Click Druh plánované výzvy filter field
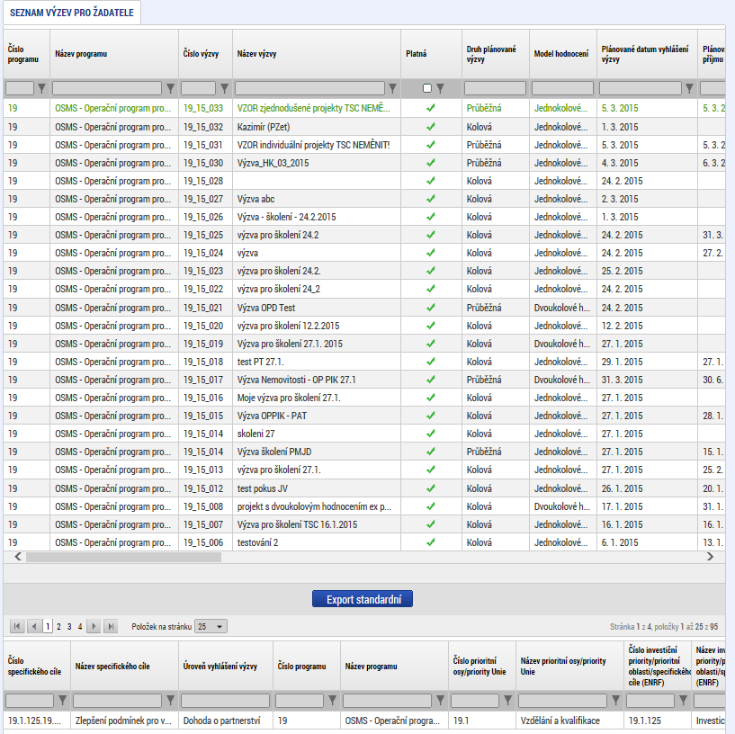Screen dimensions: 735x734 coord(495,88)
